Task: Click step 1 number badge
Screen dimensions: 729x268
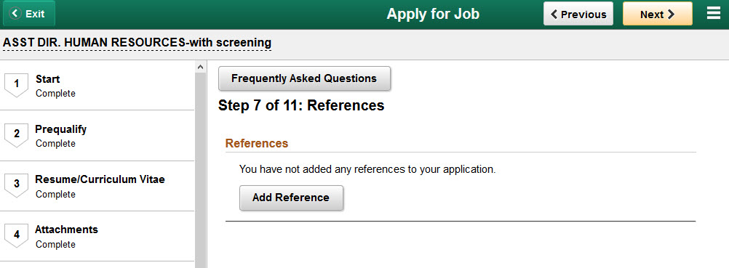Action: pos(17,84)
